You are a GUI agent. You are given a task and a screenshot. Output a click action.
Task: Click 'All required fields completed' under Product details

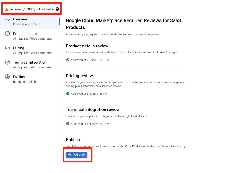[x=33, y=39]
